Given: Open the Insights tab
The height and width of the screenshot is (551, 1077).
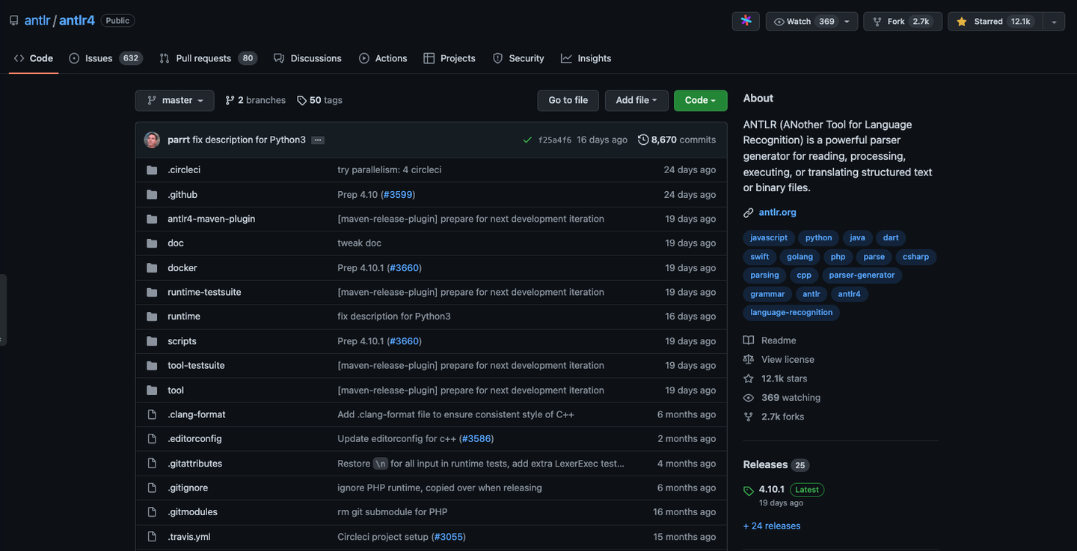Looking at the screenshot, I should [586, 57].
